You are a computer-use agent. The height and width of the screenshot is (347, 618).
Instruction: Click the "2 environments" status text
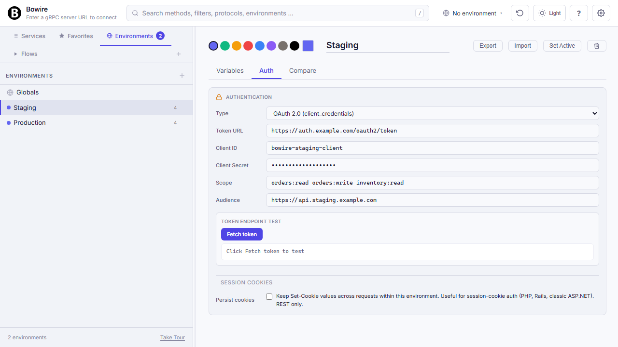tap(27, 337)
